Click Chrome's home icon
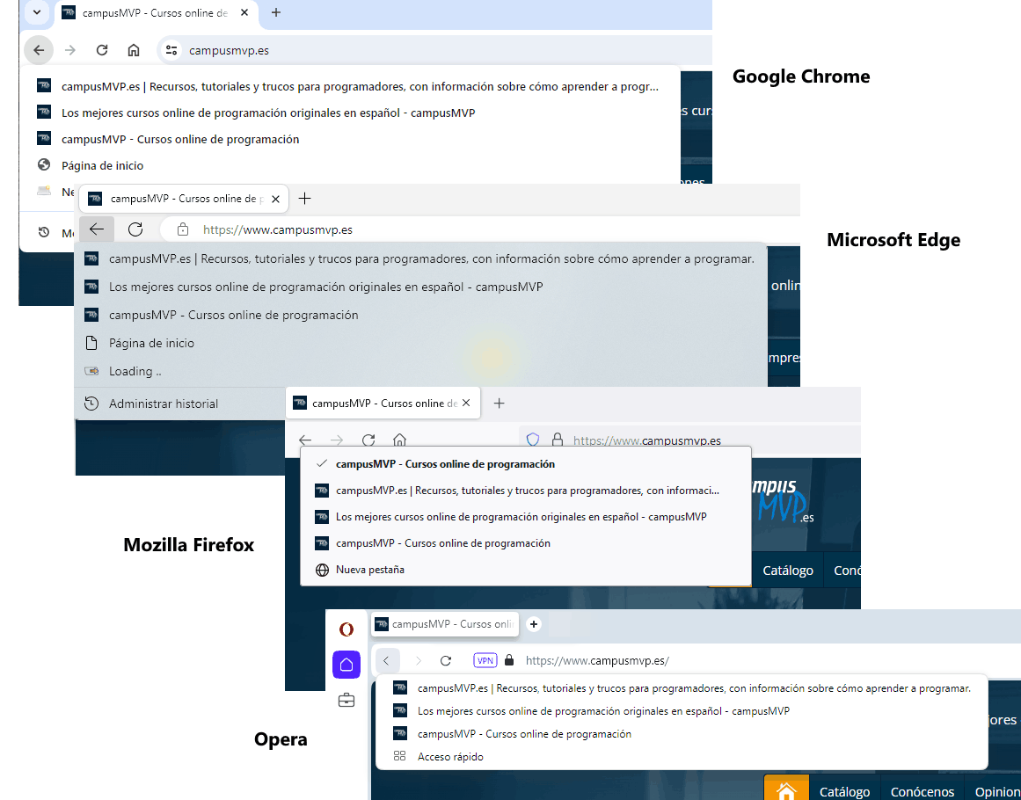Image resolution: width=1021 pixels, height=800 pixels. point(134,50)
